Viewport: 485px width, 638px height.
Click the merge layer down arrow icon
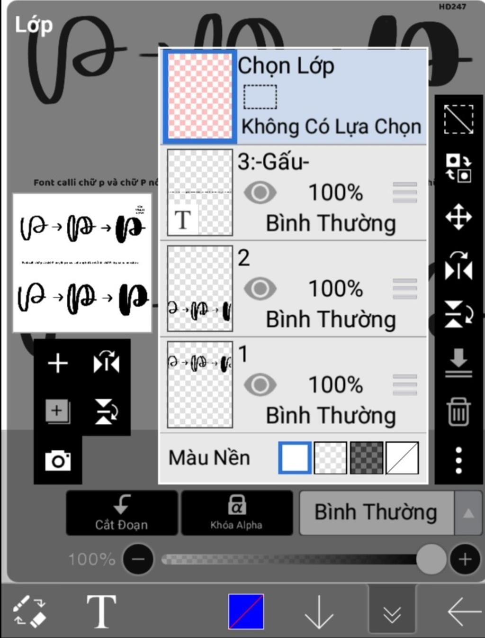tap(458, 363)
